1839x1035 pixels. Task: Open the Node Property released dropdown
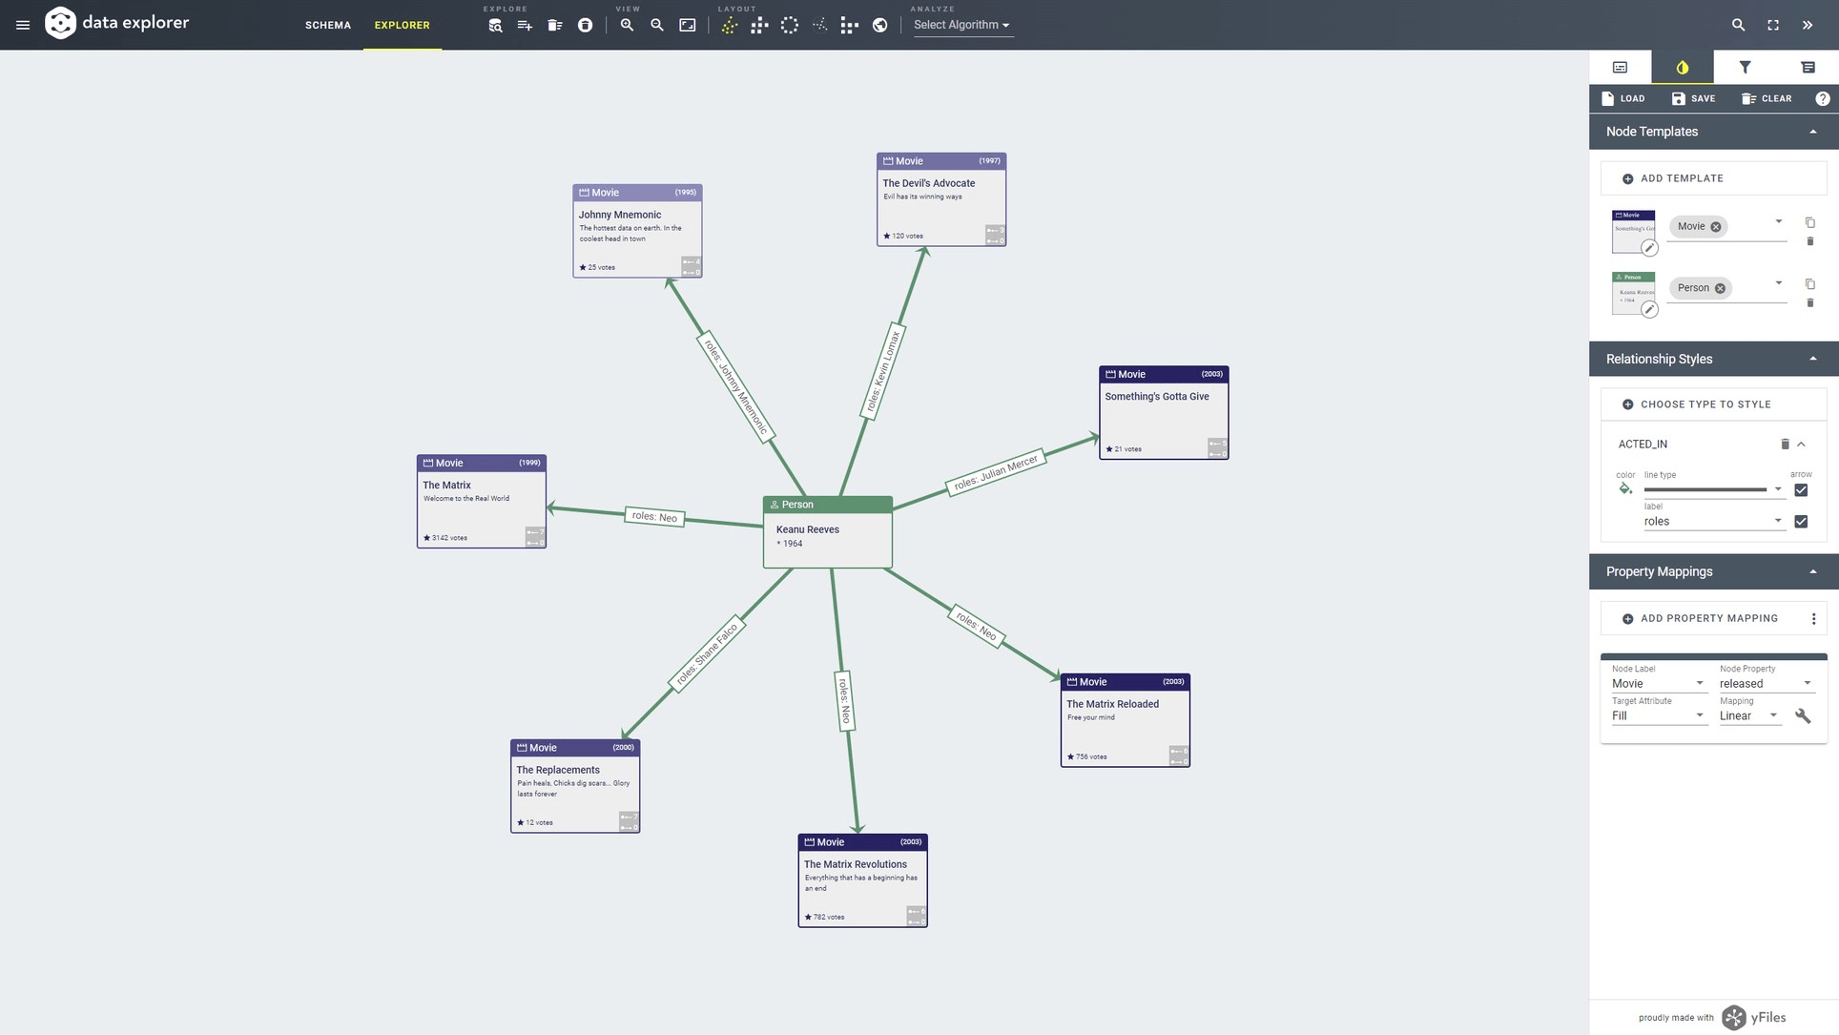1766,684
